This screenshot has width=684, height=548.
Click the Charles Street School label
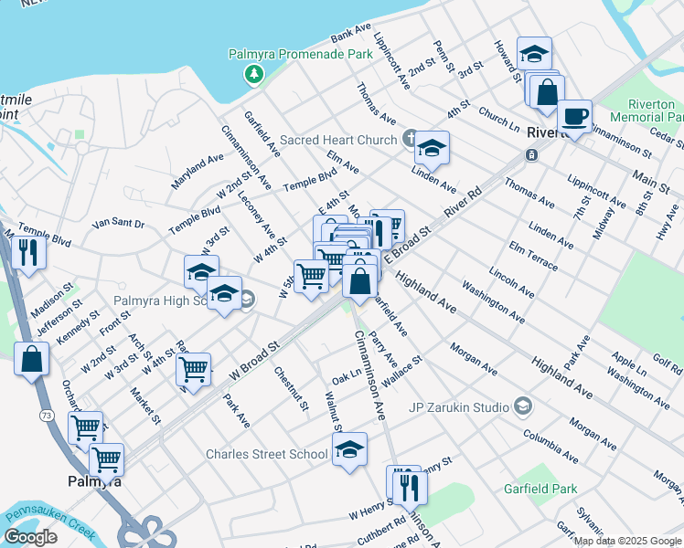click(266, 454)
